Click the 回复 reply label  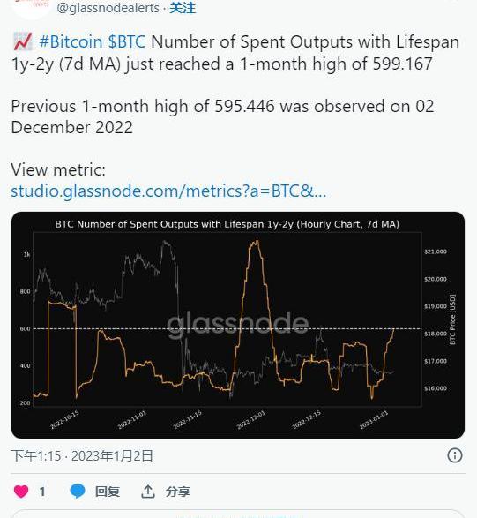click(108, 492)
